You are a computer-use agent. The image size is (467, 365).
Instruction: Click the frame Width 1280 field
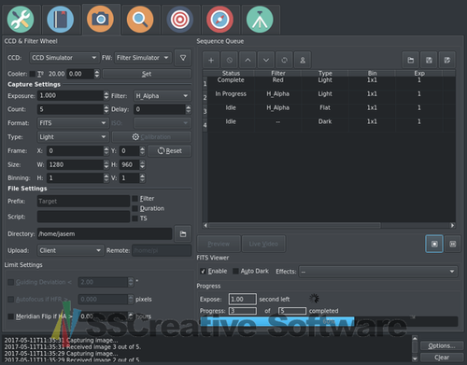(x=76, y=164)
